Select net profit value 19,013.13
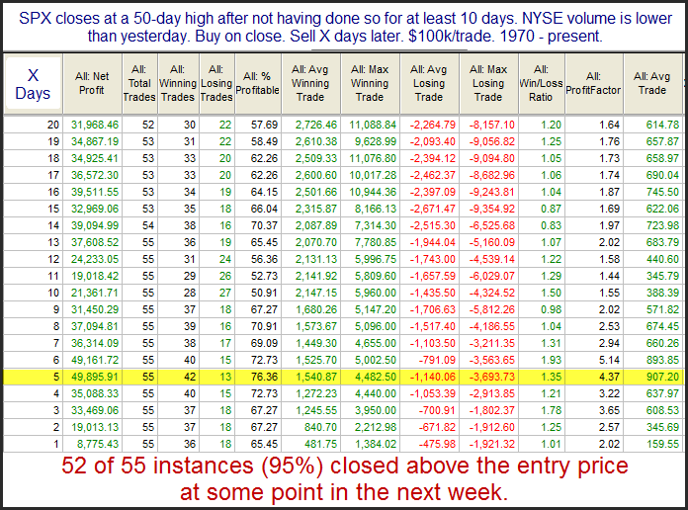The height and width of the screenshot is (510, 688). [95, 427]
